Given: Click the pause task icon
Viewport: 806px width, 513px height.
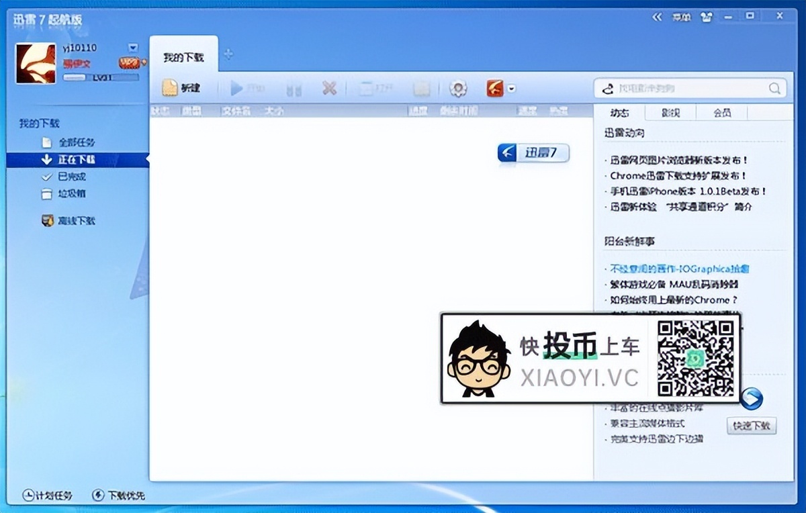Looking at the screenshot, I should click(x=294, y=88).
